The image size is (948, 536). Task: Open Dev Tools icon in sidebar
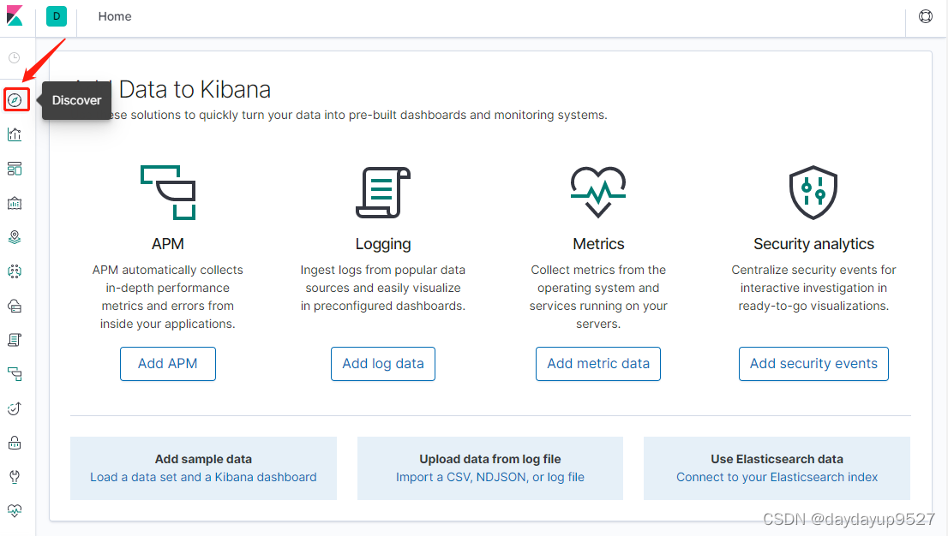(15, 478)
